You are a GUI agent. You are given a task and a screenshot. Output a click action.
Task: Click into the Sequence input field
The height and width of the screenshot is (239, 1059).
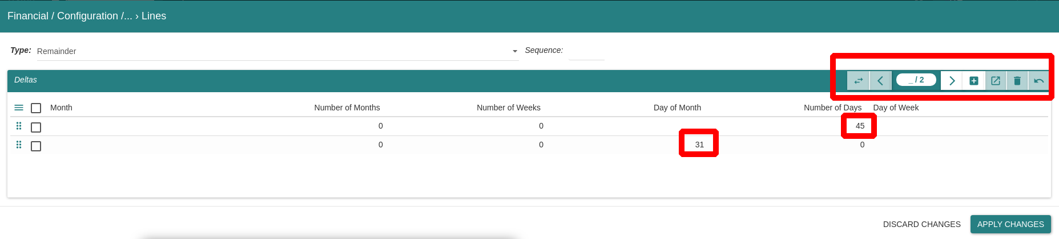coord(586,51)
